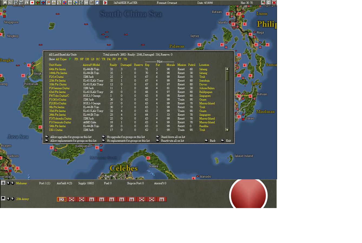Go to previous base before Makassar
This screenshot has width=362, height=243.
(x=8, y=183)
